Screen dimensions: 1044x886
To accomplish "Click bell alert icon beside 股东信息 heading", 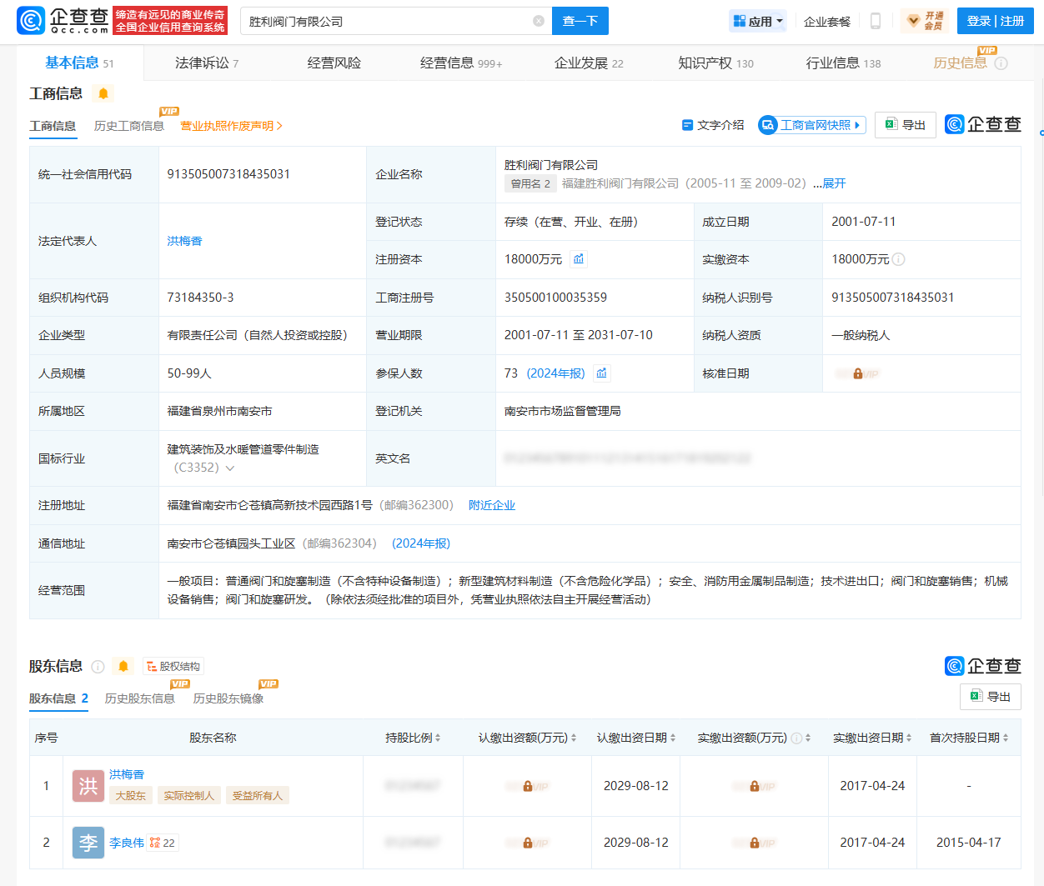I will (x=123, y=666).
